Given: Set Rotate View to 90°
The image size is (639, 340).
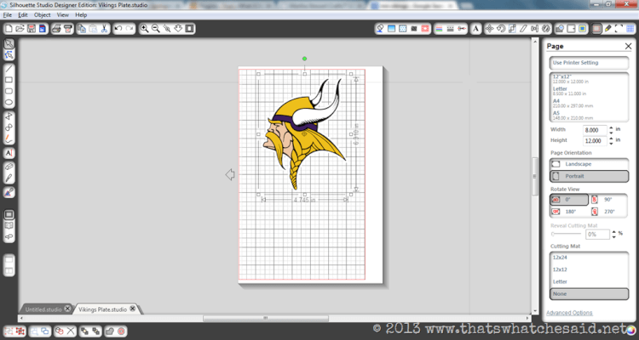Looking at the screenshot, I should (x=608, y=200).
